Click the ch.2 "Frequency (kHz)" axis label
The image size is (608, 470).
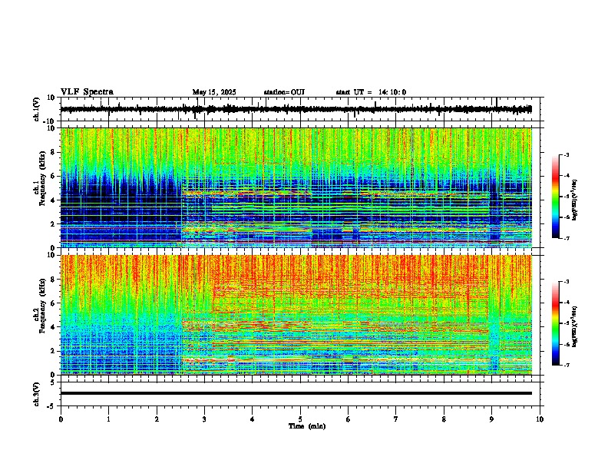pyautogui.click(x=42, y=305)
